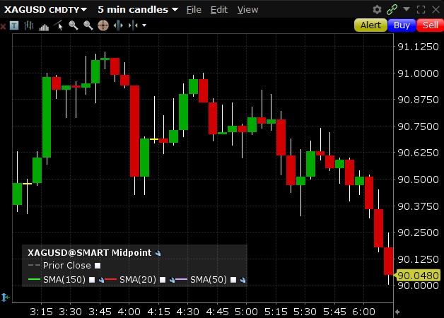Open the XAGUSD CMDTY symbol dropdown

tap(45, 10)
